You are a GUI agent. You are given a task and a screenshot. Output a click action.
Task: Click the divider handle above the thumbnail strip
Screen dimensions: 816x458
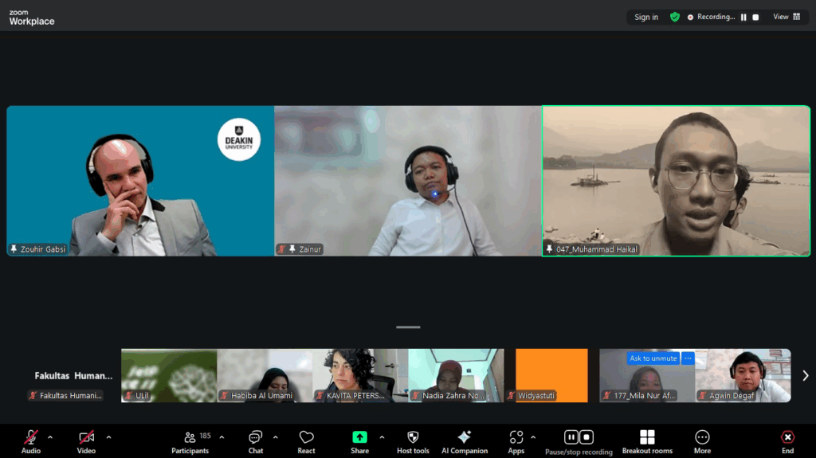408,327
